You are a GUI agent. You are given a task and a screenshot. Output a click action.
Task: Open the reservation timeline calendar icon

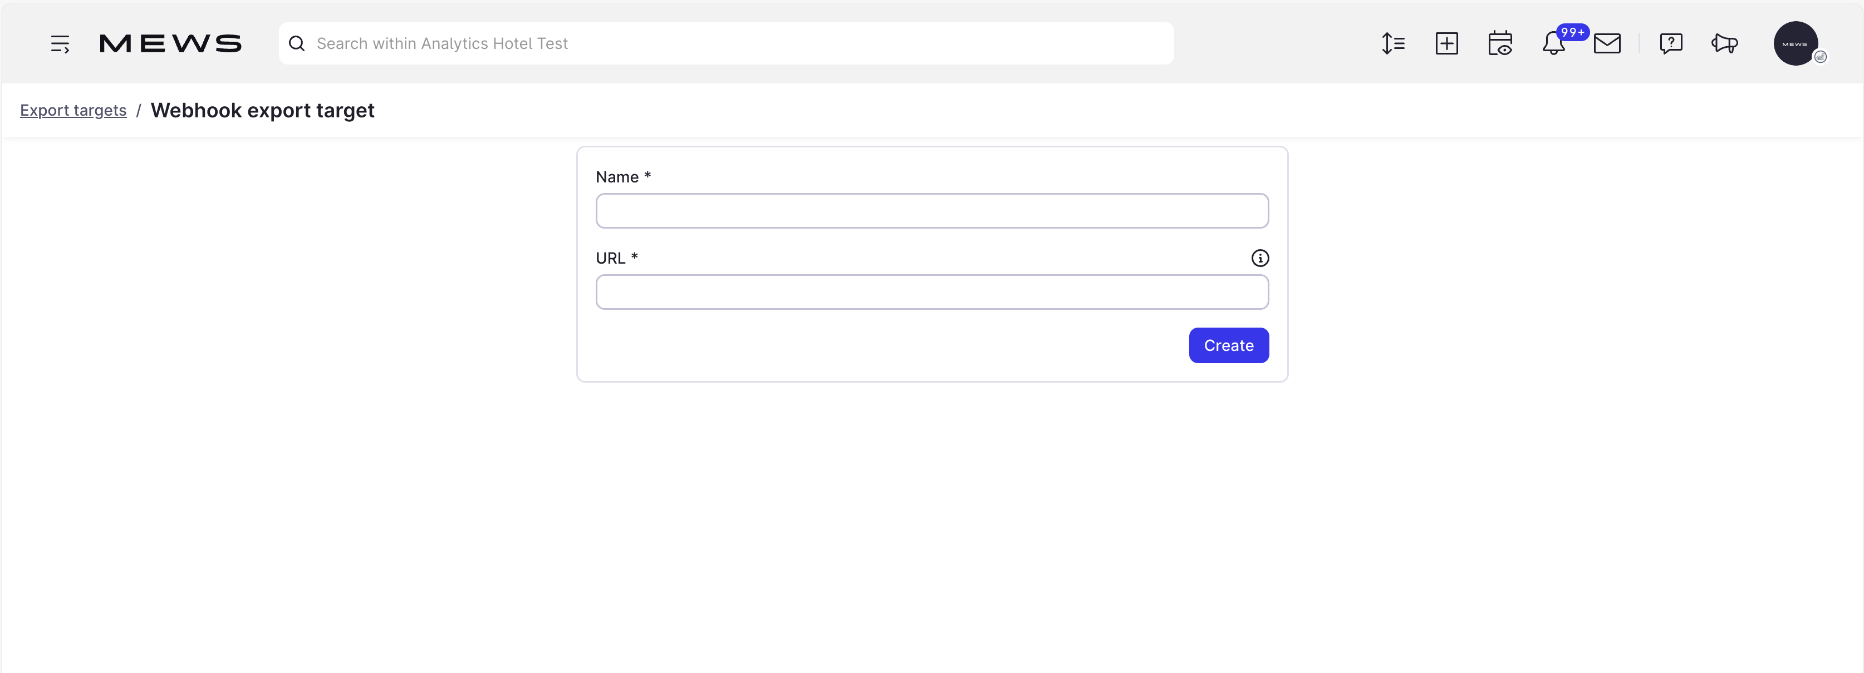[x=1501, y=43]
